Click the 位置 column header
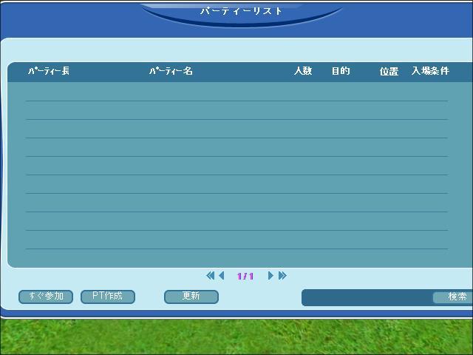473x355 pixels. coord(389,71)
